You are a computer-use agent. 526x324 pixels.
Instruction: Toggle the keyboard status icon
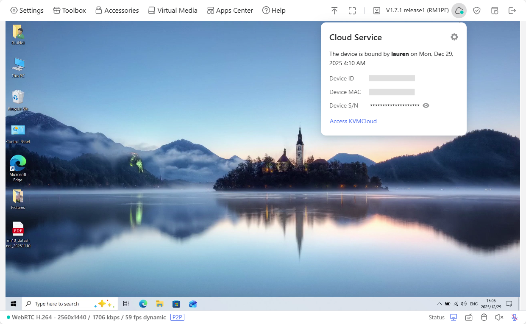[x=469, y=317]
